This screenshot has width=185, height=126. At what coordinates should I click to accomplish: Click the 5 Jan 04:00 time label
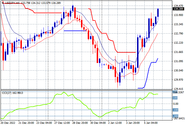click(151, 123)
